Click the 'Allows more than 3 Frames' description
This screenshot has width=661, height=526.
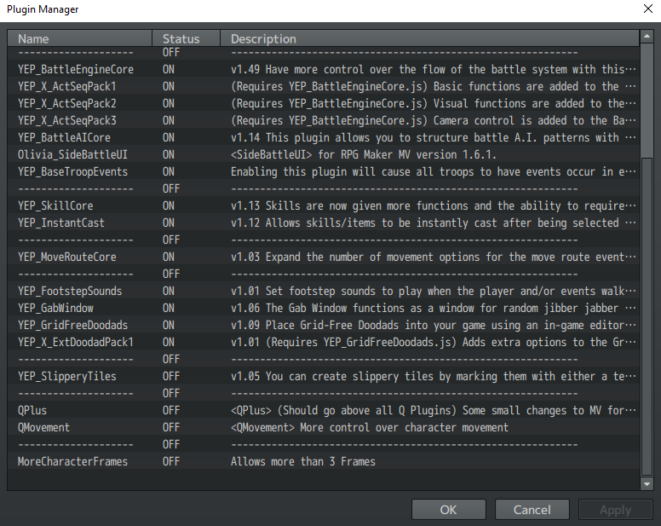(302, 461)
